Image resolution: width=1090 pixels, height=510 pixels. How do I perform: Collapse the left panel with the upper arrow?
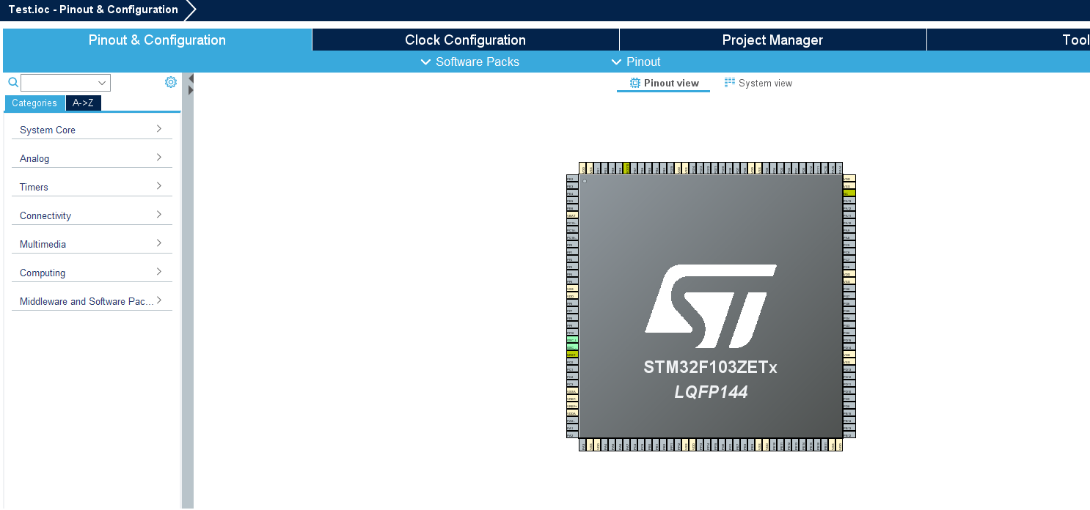point(191,78)
